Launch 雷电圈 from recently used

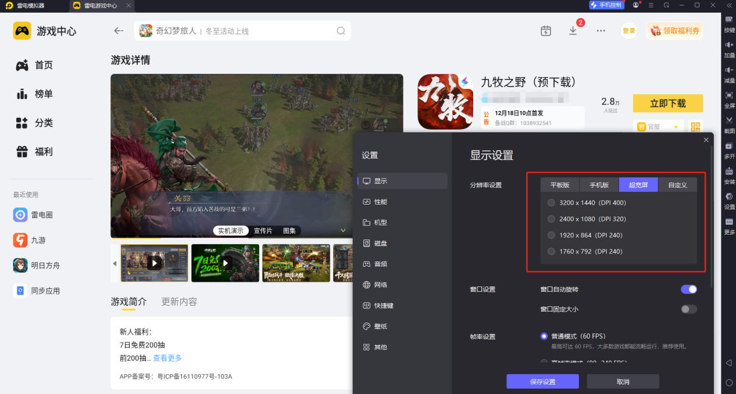click(x=33, y=215)
